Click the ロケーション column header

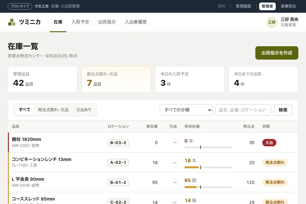click(x=118, y=127)
